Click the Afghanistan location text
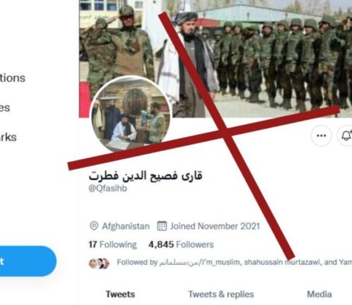The height and width of the screenshot is (305, 352). [126, 226]
